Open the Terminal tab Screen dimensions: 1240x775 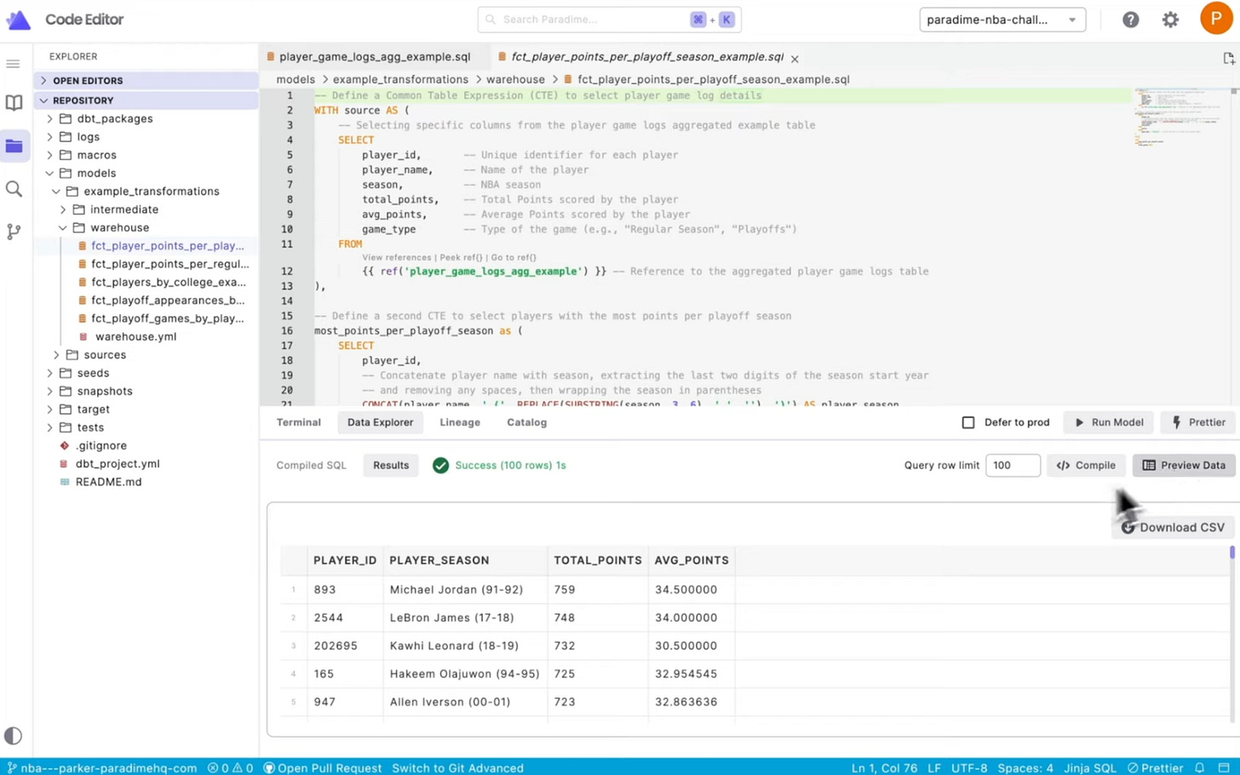pyautogui.click(x=298, y=422)
